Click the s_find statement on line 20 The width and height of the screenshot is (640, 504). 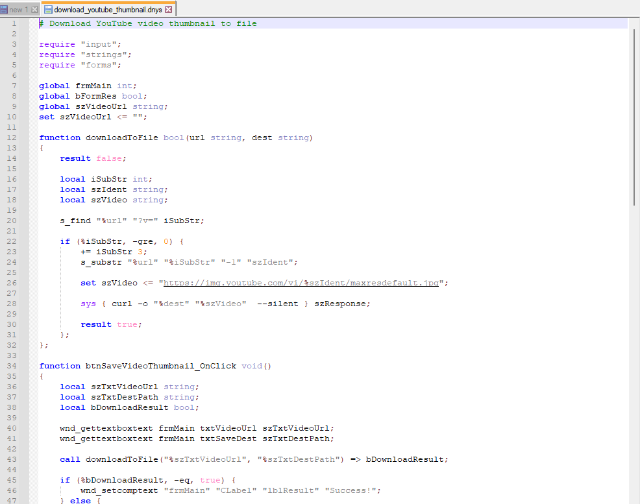[x=132, y=221]
